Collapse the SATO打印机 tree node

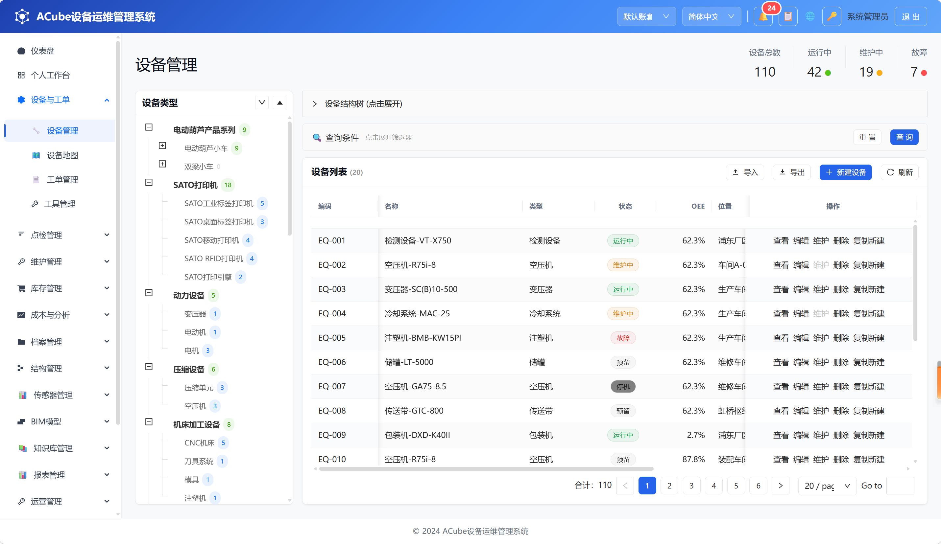(x=149, y=182)
